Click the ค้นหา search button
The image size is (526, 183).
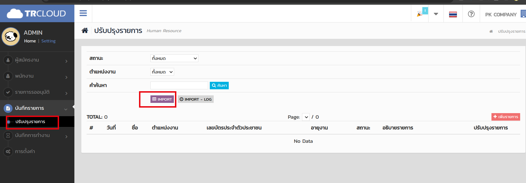pyautogui.click(x=219, y=85)
